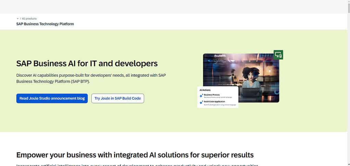This screenshot has width=350, height=166.
Task: Click the scrollbar down arrow
Action: coord(348,164)
